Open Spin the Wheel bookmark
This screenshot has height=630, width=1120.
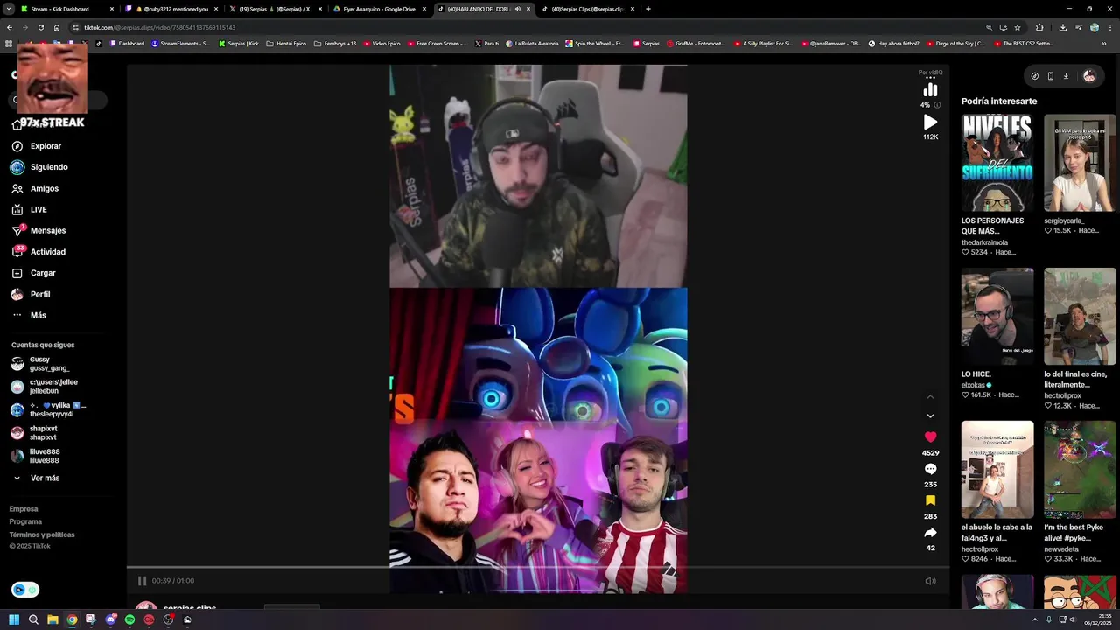coord(595,43)
